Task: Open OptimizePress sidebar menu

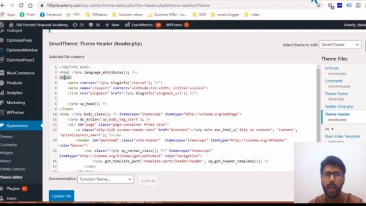Action: [x=19, y=40]
